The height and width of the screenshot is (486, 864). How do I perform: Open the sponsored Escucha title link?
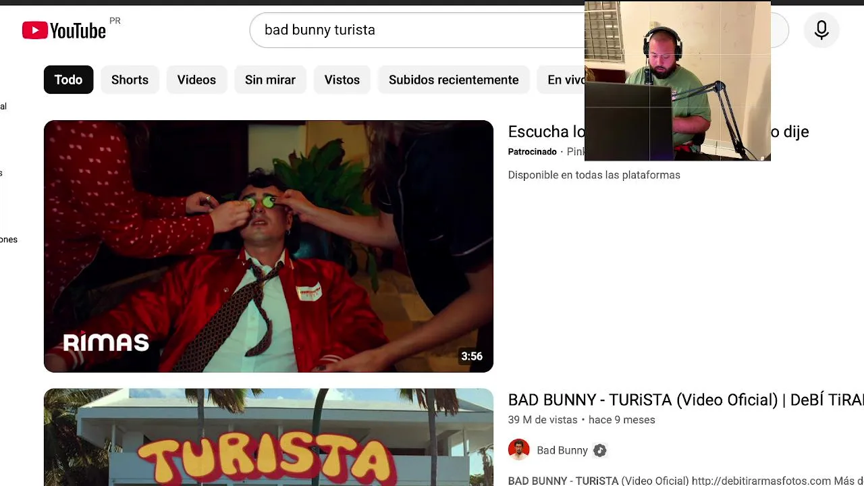tap(546, 132)
